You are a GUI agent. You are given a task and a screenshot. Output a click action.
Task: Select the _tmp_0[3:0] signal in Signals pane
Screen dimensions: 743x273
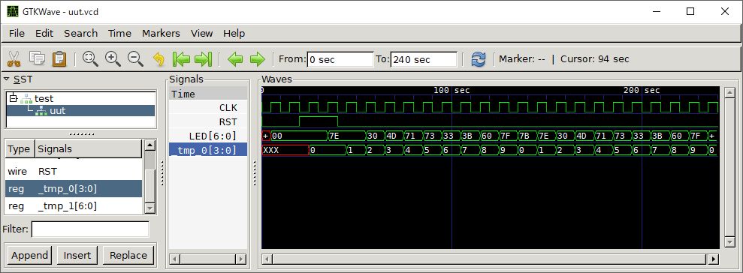[208, 150]
